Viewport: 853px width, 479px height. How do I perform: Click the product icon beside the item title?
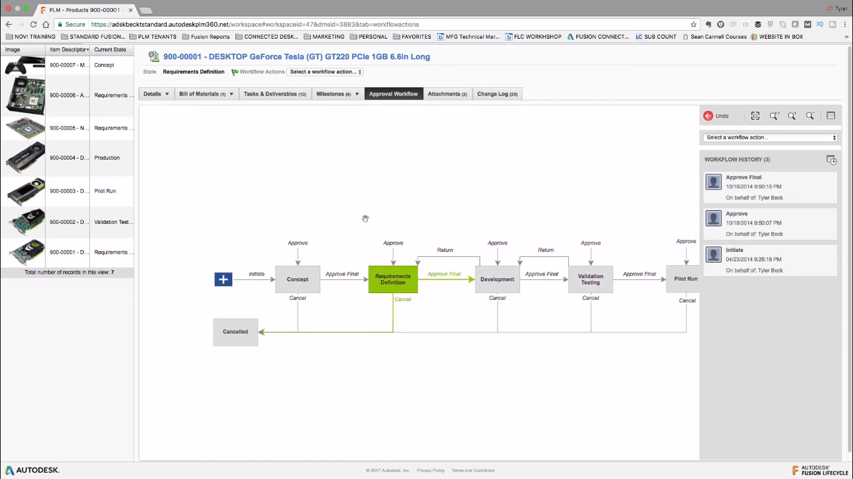154,57
